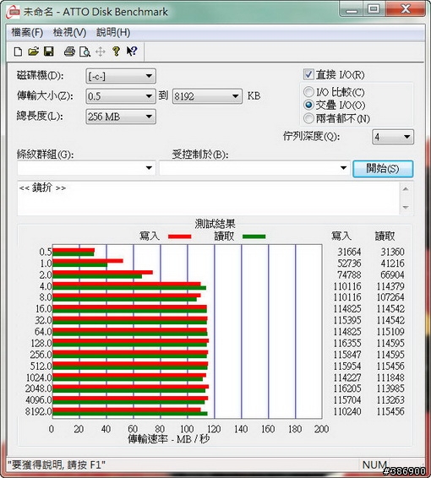Open the transfer size end dropdown showing 8192
The width and height of the screenshot is (431, 478).
207,96
